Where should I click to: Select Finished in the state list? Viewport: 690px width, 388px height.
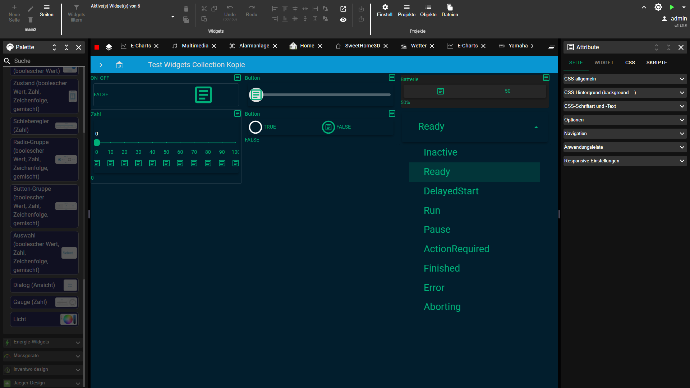click(x=442, y=268)
